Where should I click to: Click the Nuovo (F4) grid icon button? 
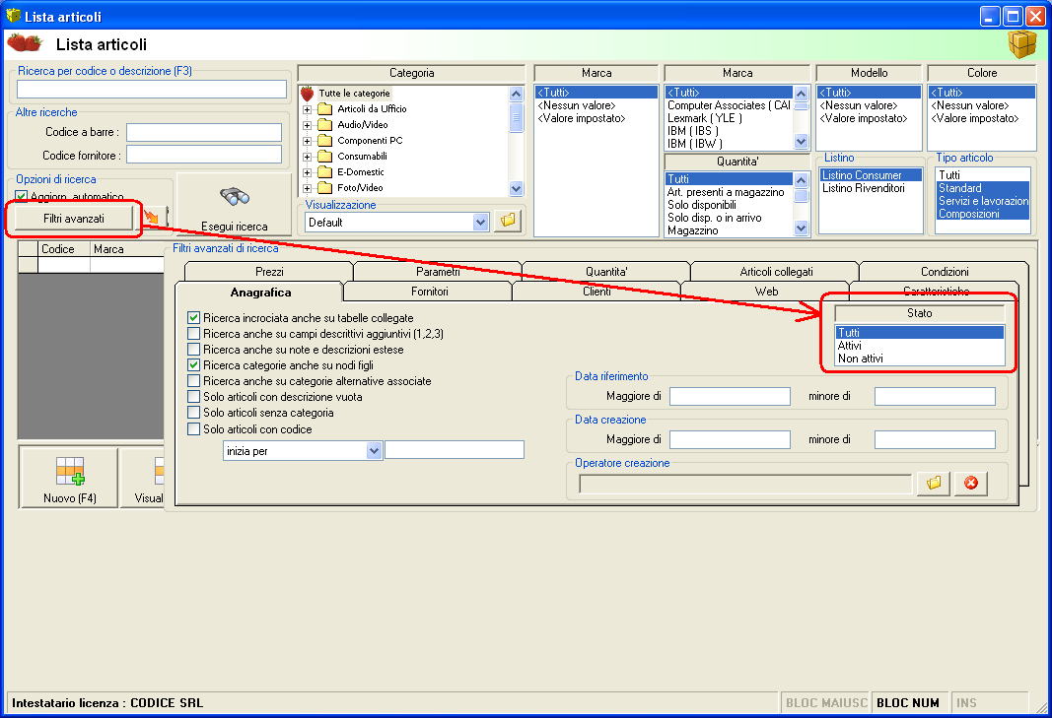pyautogui.click(x=70, y=478)
